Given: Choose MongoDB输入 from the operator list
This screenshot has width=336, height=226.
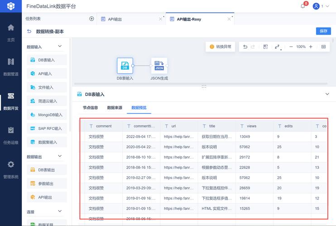Looking at the screenshot, I should point(47,115).
